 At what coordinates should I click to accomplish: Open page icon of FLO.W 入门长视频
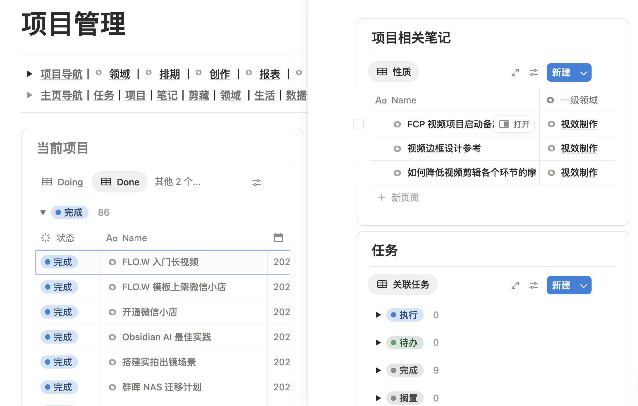(112, 262)
